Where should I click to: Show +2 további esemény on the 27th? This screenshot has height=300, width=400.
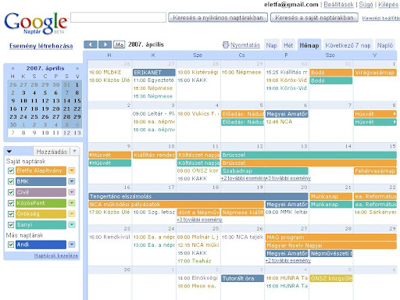pos(288,260)
